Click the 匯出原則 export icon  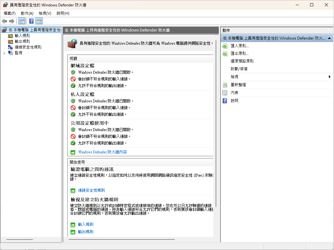click(x=225, y=54)
